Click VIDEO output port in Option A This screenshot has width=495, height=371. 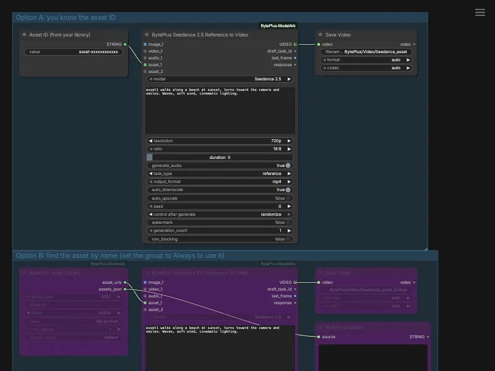tap(295, 44)
